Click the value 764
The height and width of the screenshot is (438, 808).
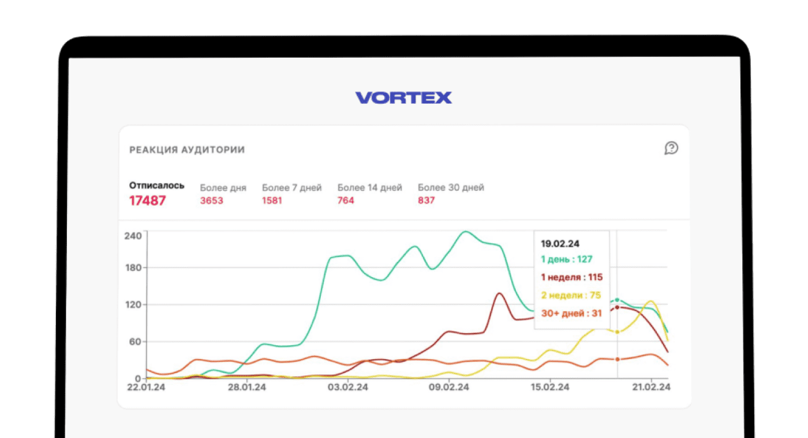coord(346,201)
